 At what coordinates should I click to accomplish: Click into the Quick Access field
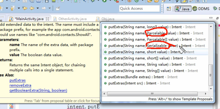[139, 9]
